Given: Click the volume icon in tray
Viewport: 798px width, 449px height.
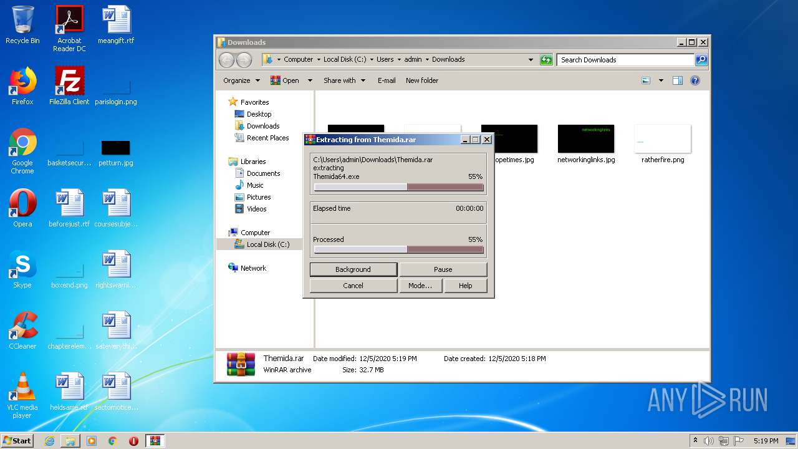Looking at the screenshot, I should pyautogui.click(x=709, y=441).
